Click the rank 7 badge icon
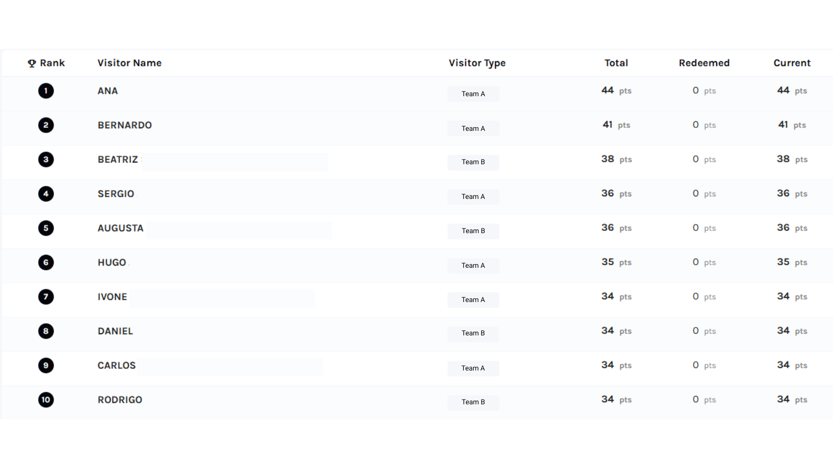 (46, 297)
